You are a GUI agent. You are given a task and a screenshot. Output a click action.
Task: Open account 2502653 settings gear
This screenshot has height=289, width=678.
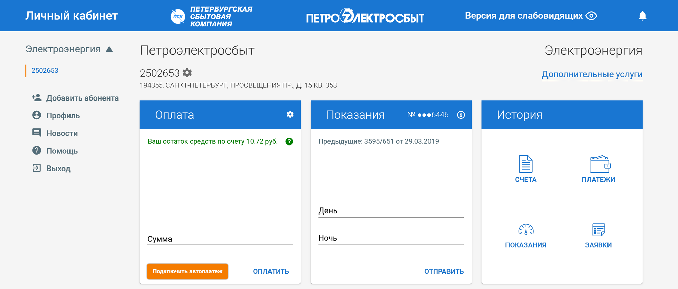(x=187, y=73)
